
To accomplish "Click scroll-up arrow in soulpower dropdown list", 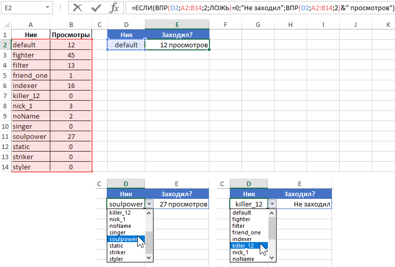I will 149,213.
